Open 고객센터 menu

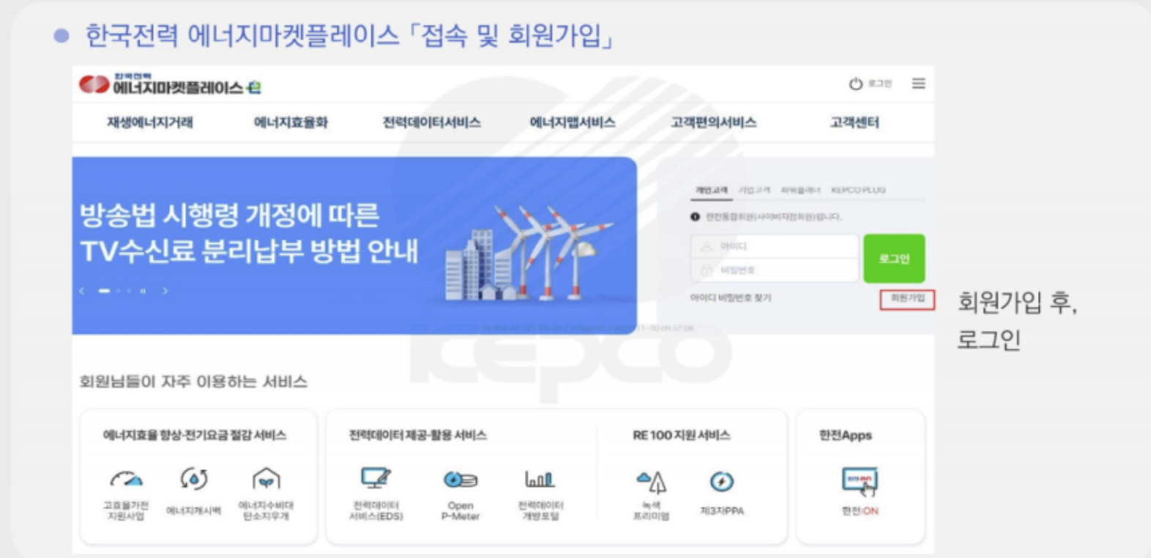pos(854,122)
